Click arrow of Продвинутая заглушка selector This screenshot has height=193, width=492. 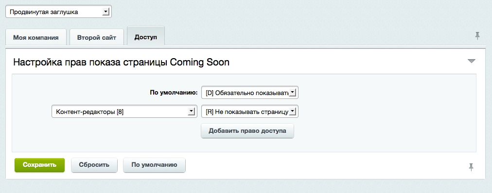pos(106,12)
